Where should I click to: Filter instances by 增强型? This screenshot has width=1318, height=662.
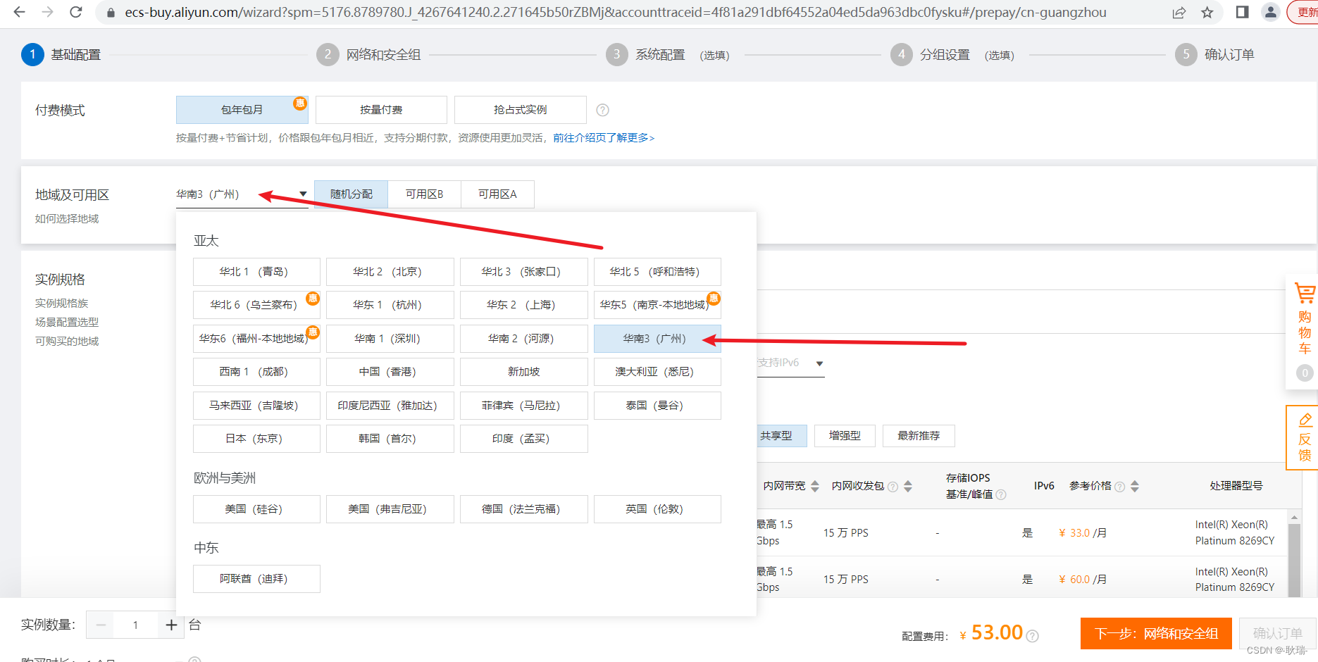point(845,436)
